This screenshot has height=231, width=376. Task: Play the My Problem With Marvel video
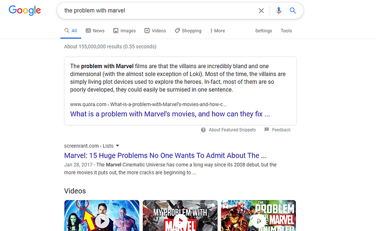[x=180, y=215]
